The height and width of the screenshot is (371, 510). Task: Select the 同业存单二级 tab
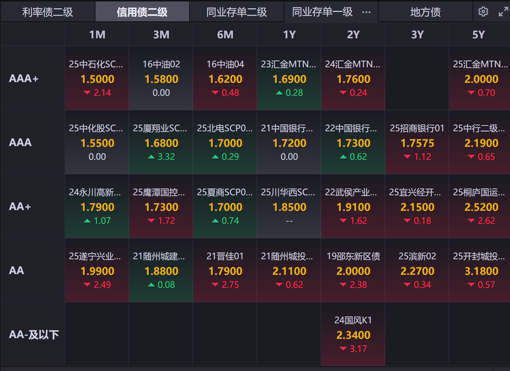click(x=237, y=12)
